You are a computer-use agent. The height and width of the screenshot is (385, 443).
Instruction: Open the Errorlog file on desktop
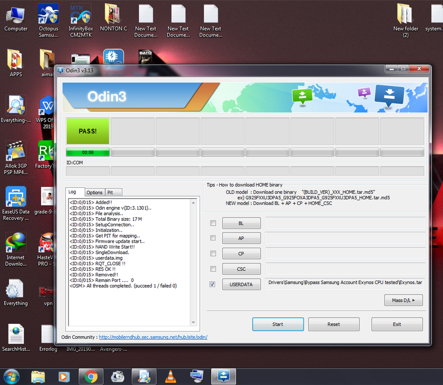pyautogui.click(x=48, y=338)
